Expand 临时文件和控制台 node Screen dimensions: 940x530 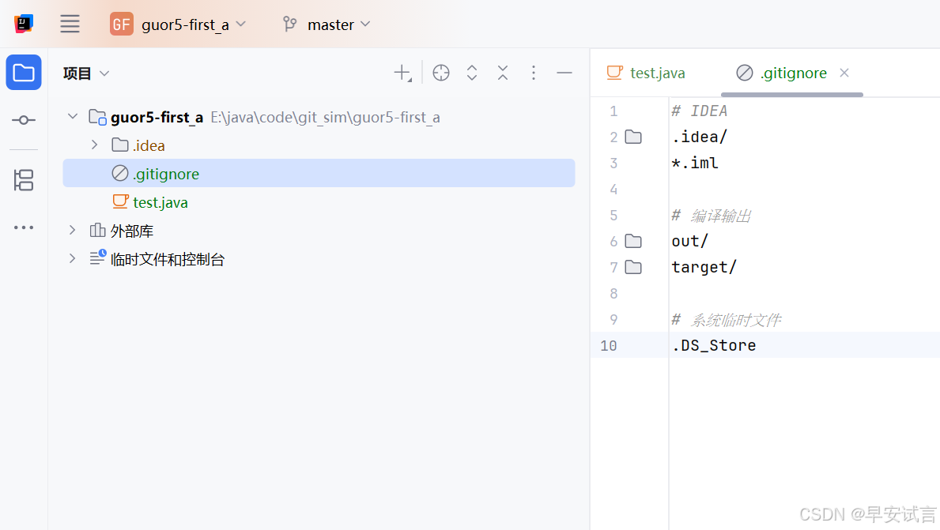tap(73, 259)
